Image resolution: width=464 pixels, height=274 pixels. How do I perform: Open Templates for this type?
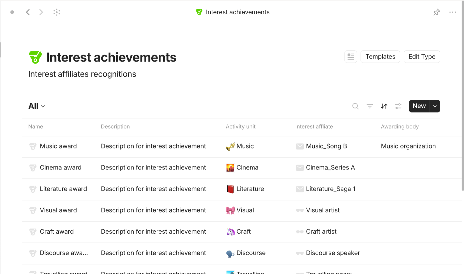pyautogui.click(x=380, y=56)
